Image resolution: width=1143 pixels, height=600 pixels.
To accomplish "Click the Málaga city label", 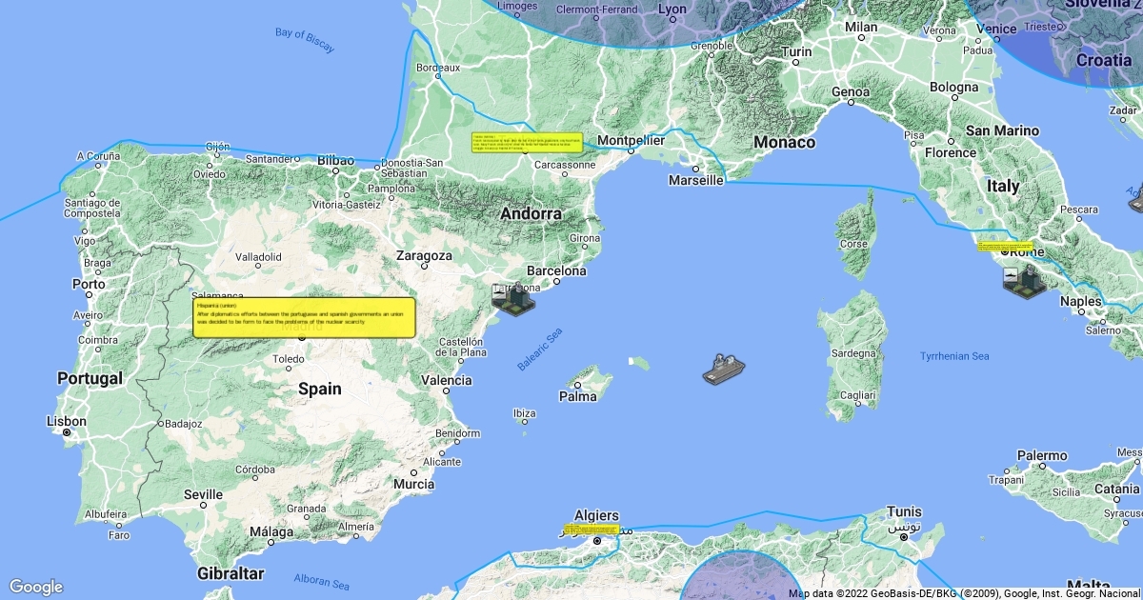I will click(x=271, y=532).
